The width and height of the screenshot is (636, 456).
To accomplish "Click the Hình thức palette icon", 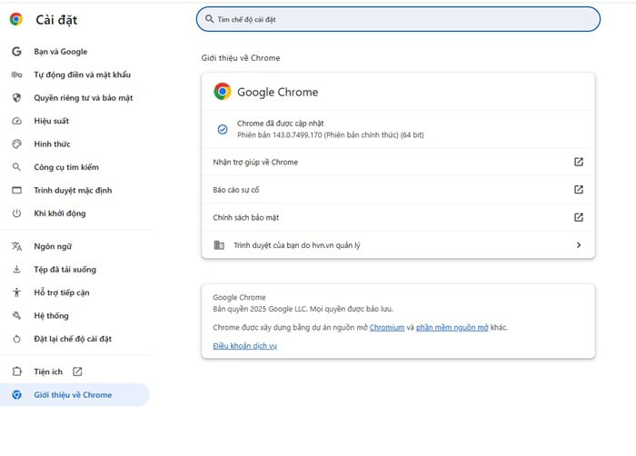I will click(x=16, y=144).
